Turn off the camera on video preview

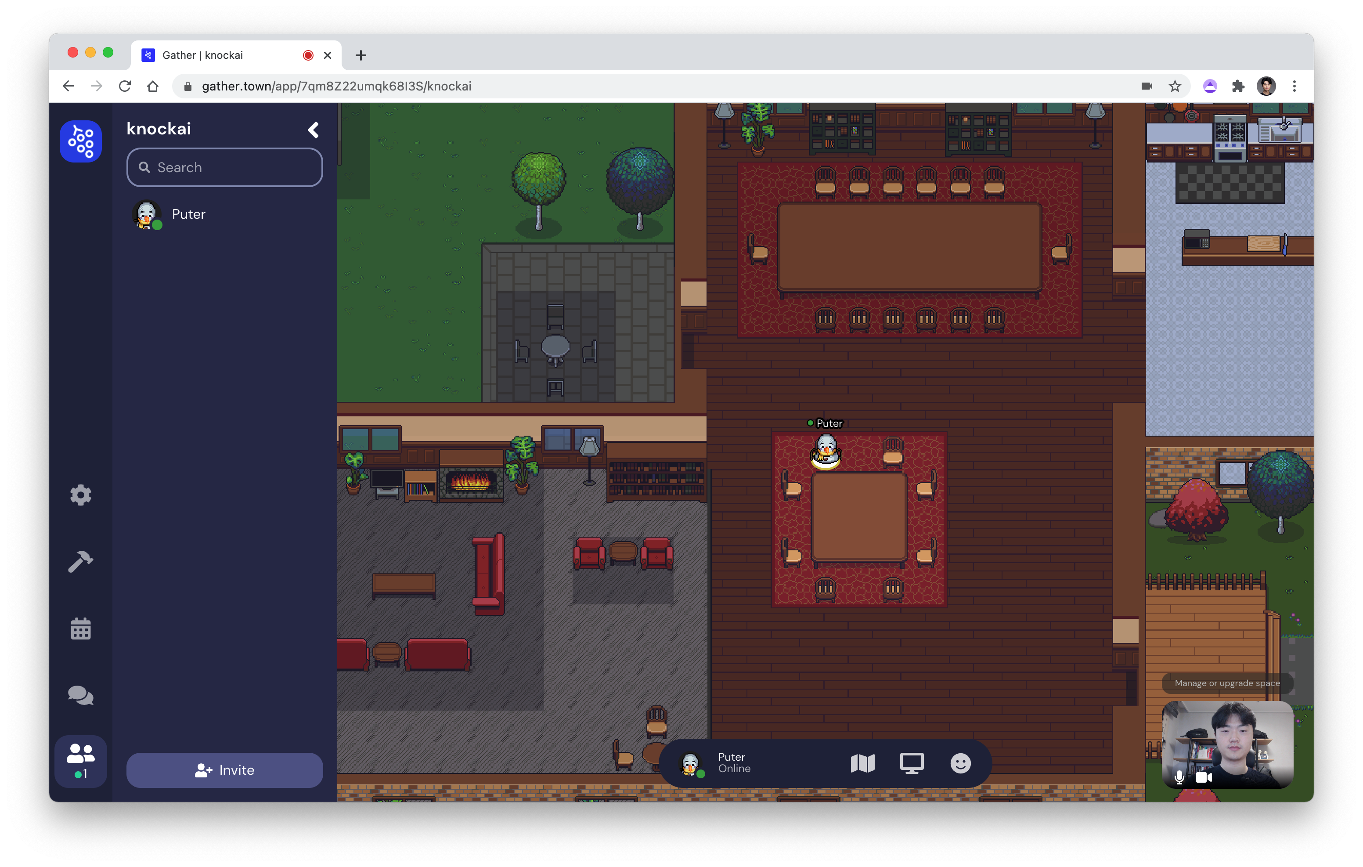(1203, 777)
